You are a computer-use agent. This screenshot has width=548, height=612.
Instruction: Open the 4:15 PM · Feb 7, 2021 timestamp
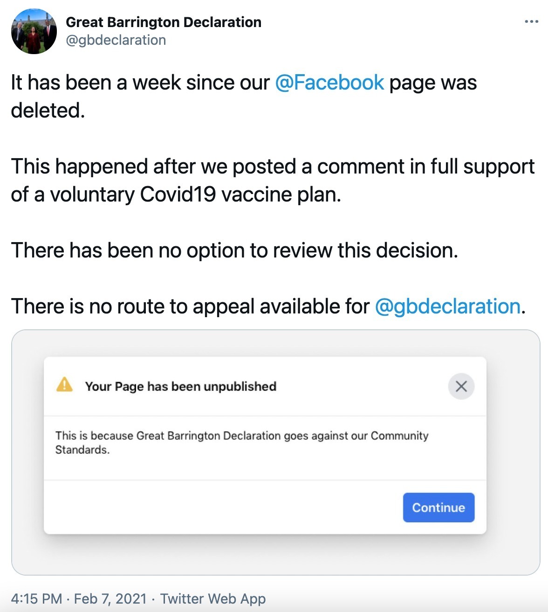78,598
